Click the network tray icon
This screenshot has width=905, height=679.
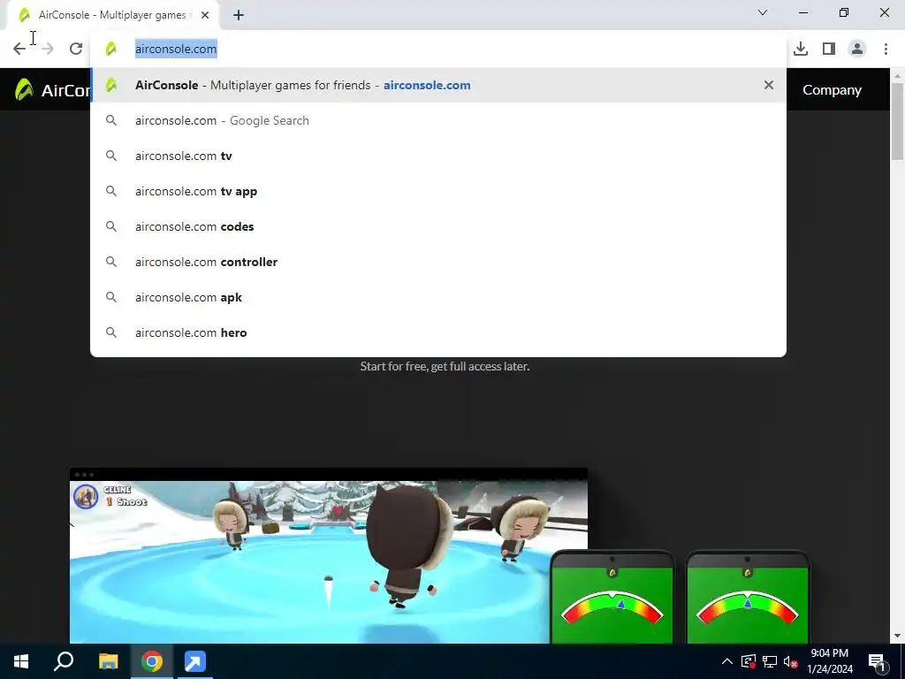(x=770, y=661)
